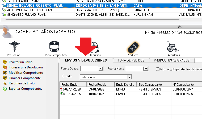Click Modificar Comprobante link

pos(26,73)
